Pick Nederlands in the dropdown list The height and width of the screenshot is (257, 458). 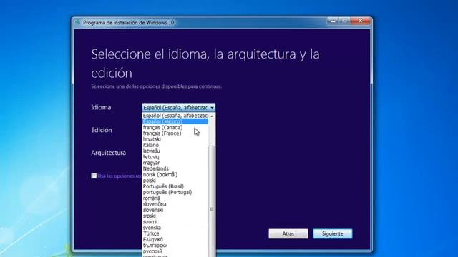pyautogui.click(x=175, y=168)
